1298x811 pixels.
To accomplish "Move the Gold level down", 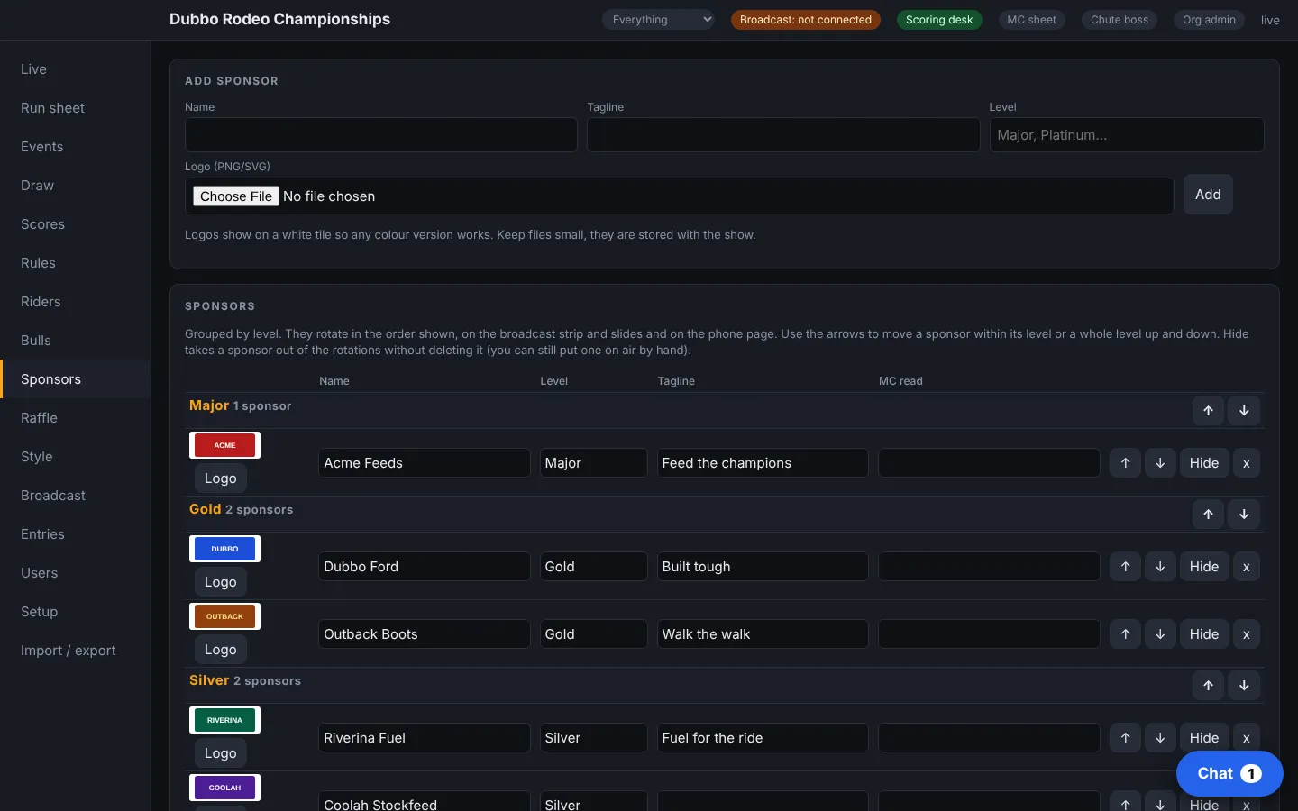I will point(1244,515).
